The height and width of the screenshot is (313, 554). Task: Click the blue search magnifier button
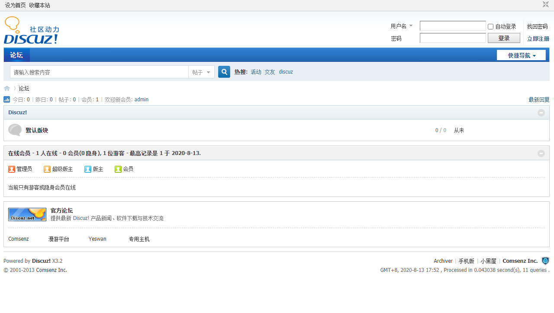pyautogui.click(x=224, y=72)
